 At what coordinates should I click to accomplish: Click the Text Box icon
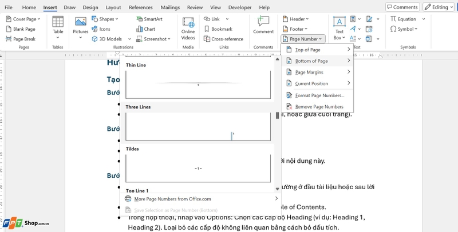[339, 22]
